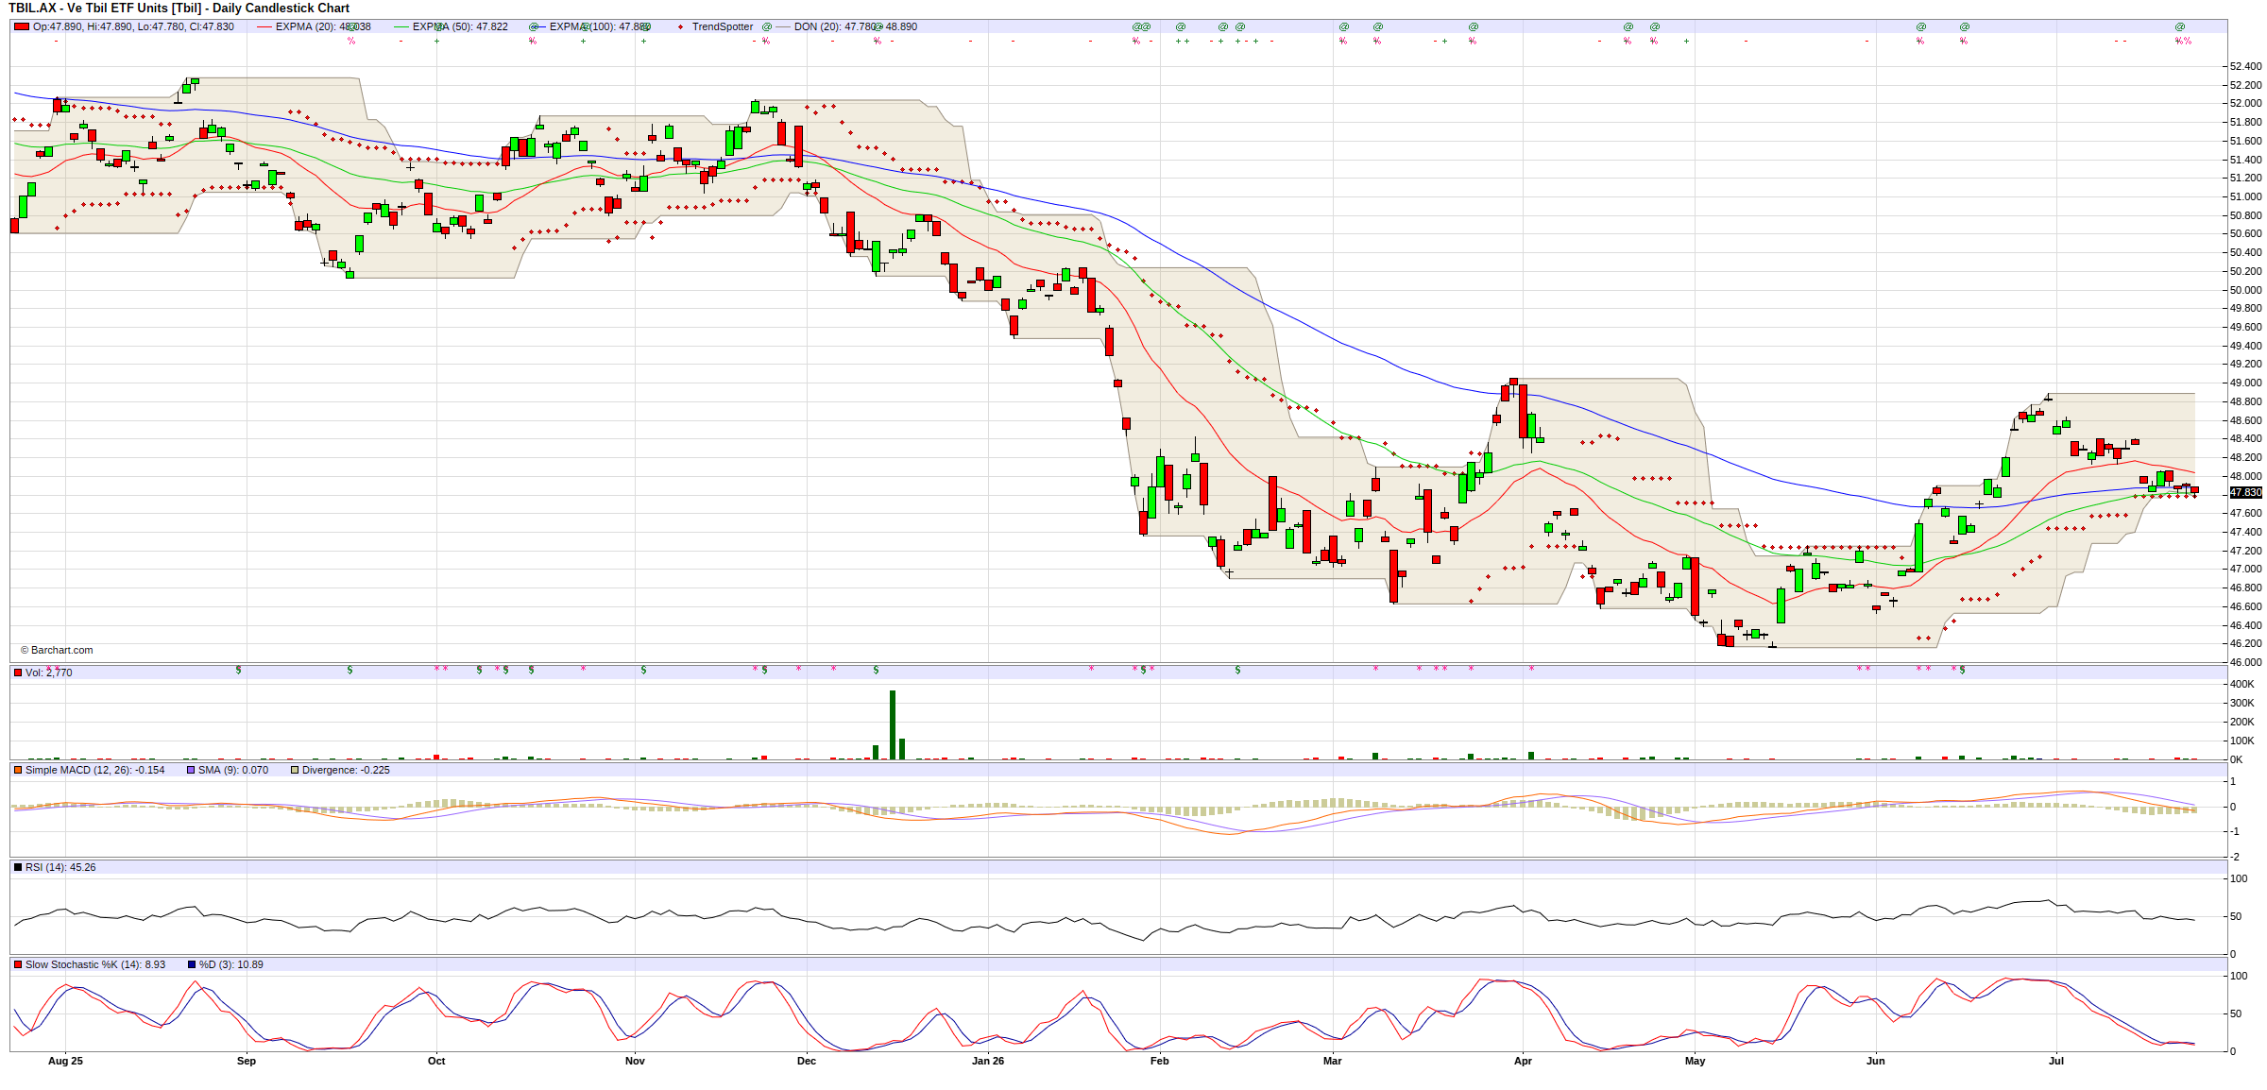The width and height of the screenshot is (2267, 1090).
Task: Click the -2 MACD axis label
Action: pos(2233,857)
